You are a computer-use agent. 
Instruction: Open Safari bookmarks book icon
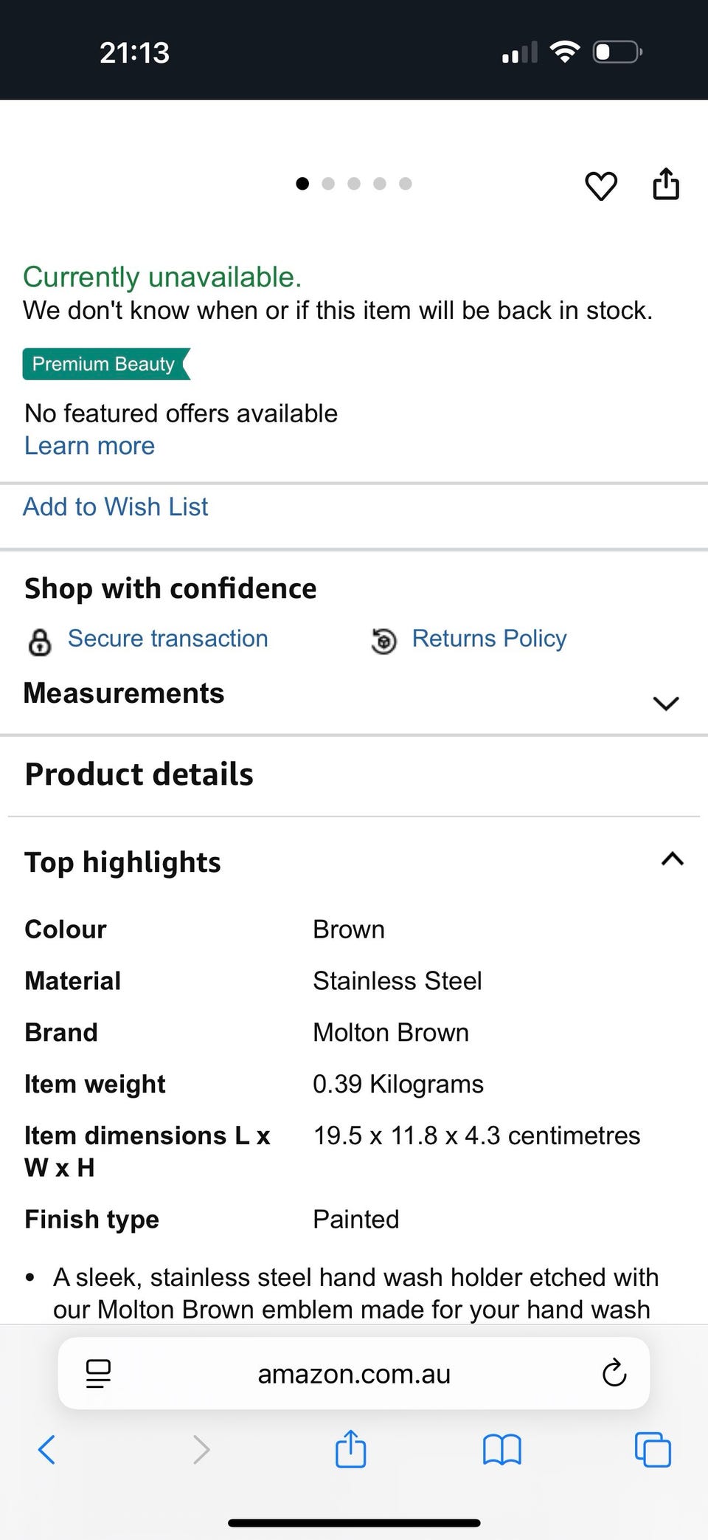click(x=502, y=1449)
